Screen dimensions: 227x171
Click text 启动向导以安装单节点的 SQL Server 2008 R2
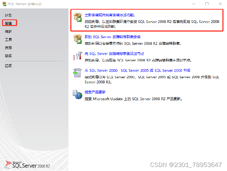click(133, 44)
